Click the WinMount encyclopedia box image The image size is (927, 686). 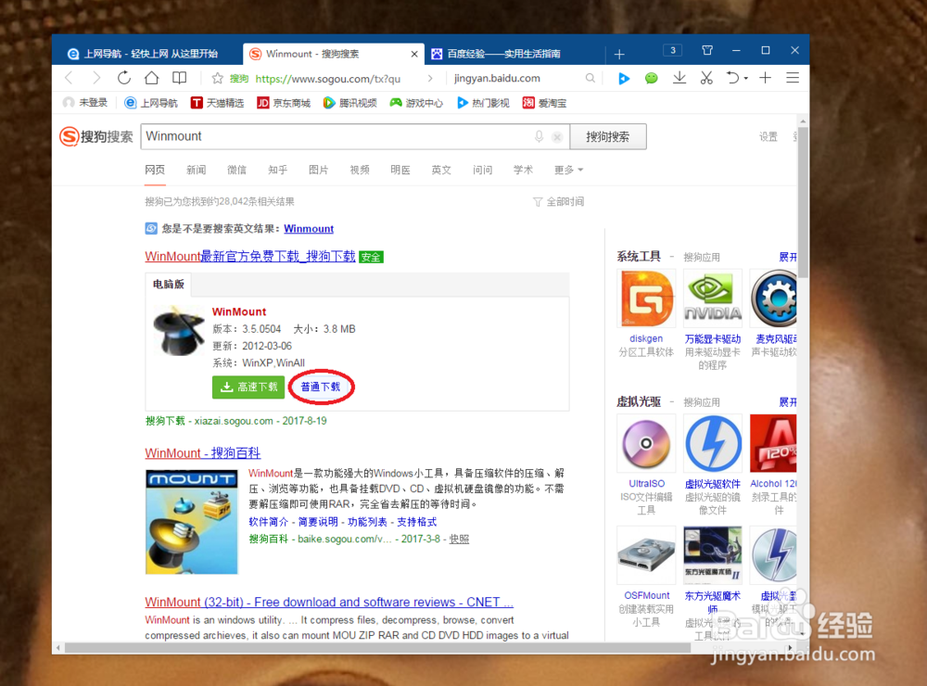(x=192, y=522)
